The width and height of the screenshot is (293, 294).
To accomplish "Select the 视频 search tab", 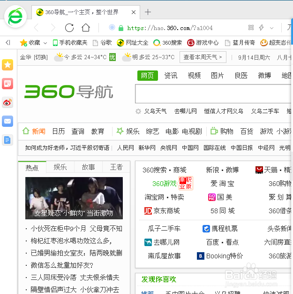I will pos(194,76).
